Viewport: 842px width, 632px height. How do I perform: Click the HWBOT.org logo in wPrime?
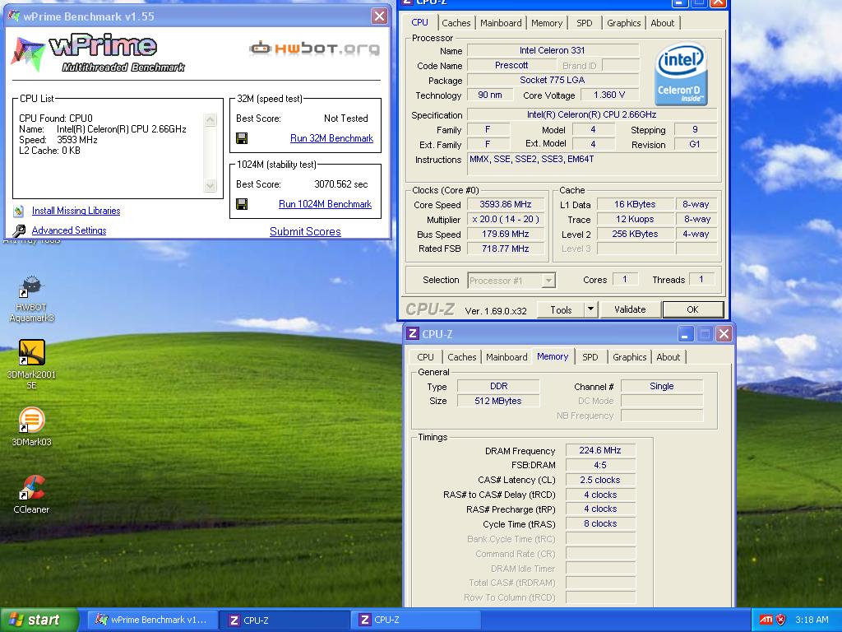coord(315,49)
